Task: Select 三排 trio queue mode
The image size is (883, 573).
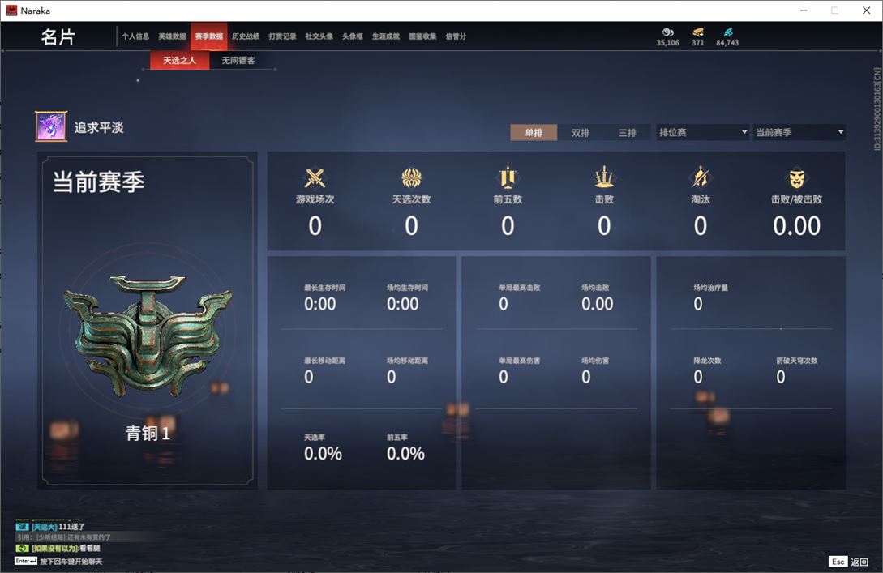Action: pos(628,132)
